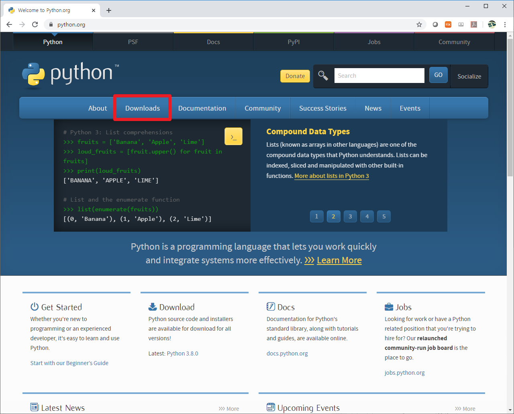Open the PyPI top site tab

click(x=294, y=42)
